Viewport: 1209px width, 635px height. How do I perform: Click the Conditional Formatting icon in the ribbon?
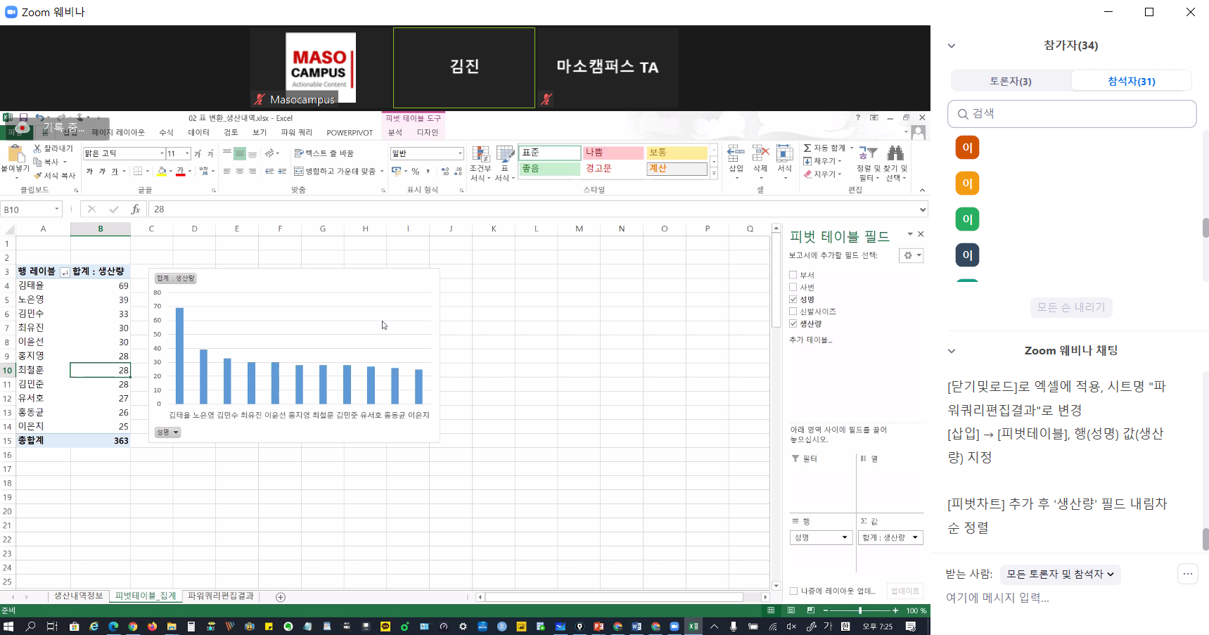point(481,156)
